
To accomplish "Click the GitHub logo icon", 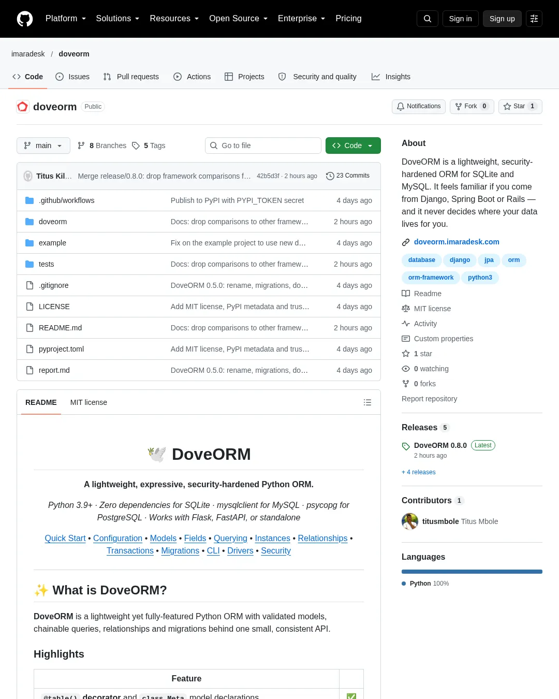I will [25, 19].
